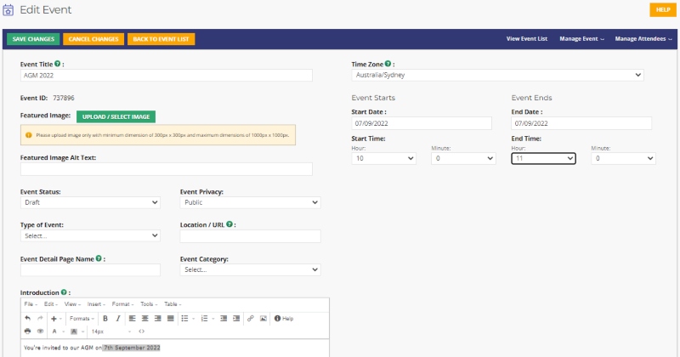Viewport: 680px width, 357px height.
Task: Click help icon next to Event Detail Page Name
Action: coord(99,258)
